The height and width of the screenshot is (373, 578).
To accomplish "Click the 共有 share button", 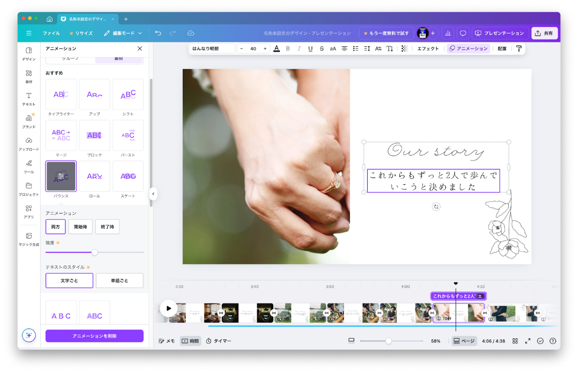I will pyautogui.click(x=544, y=33).
